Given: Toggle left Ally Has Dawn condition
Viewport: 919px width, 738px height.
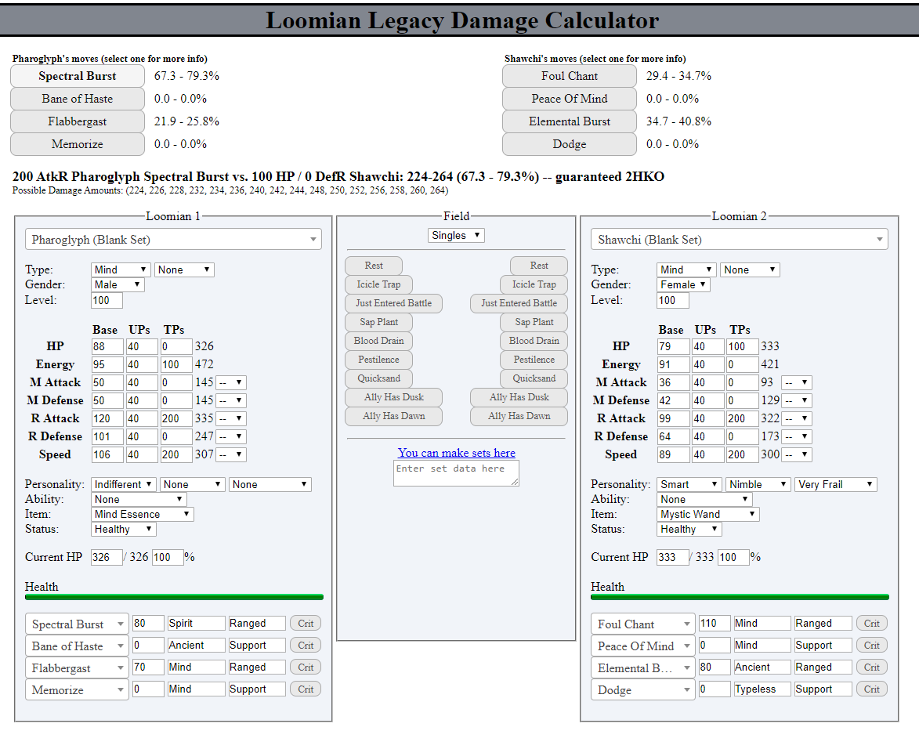Looking at the screenshot, I should [393, 415].
